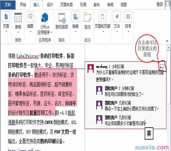Click the Office 应用程序 apps icon
Image resolution: width=171 pixels, height=151 pixels.
[x=45, y=18]
